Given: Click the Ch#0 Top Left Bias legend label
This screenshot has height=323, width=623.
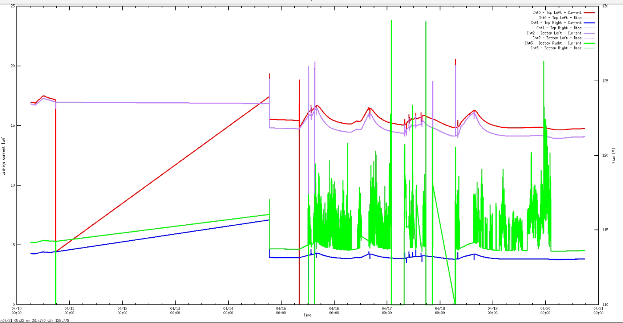Looking at the screenshot, I should 559,18.
